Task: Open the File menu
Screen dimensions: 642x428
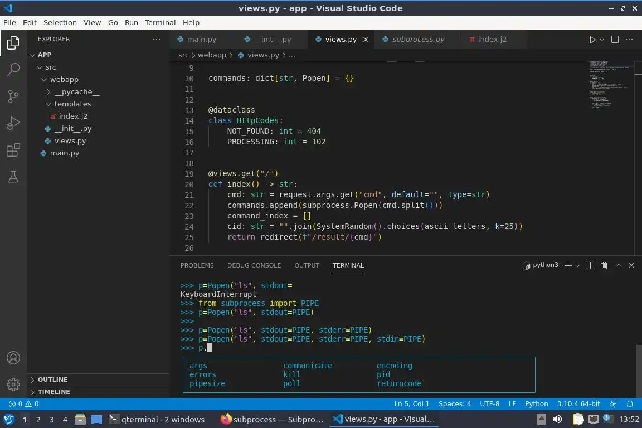Action: (x=9, y=22)
